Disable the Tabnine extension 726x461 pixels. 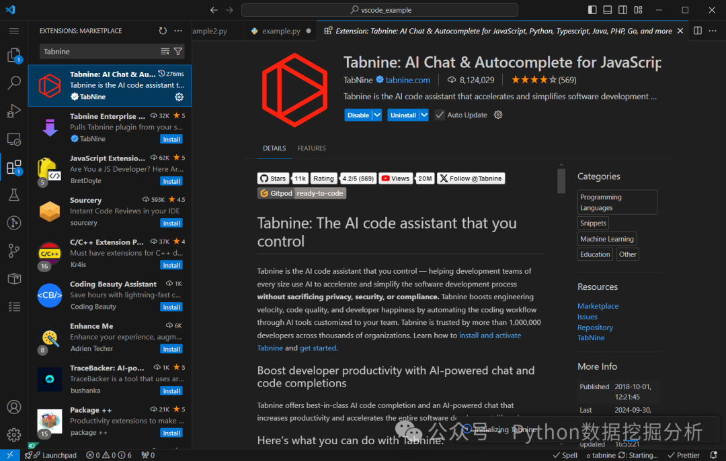click(x=358, y=115)
